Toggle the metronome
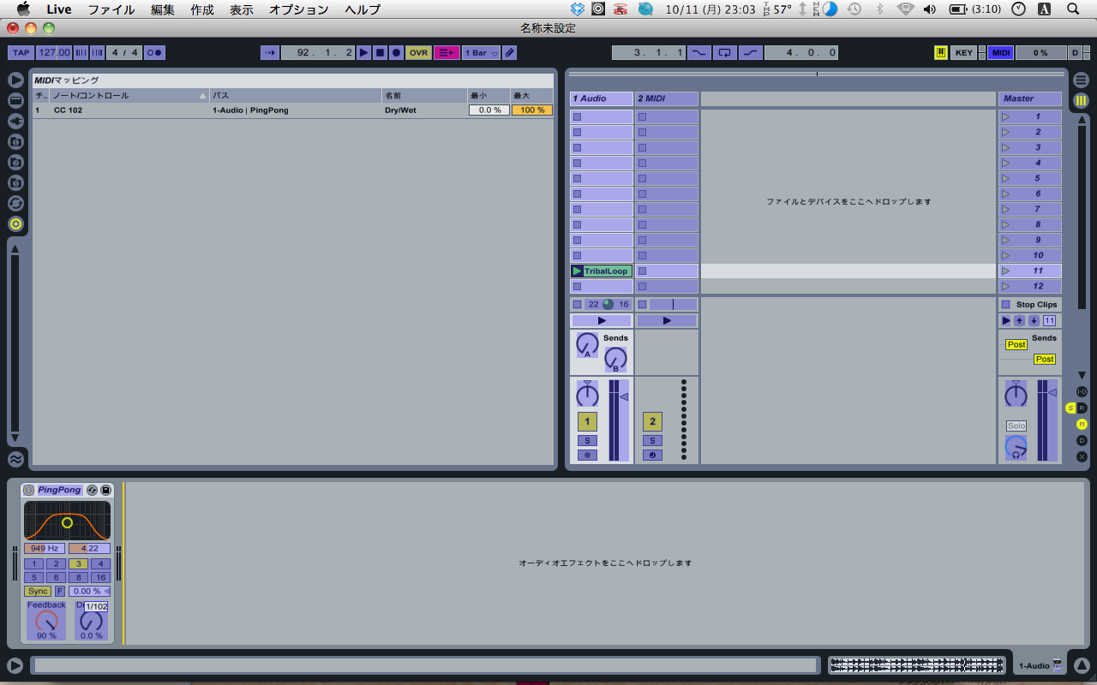The height and width of the screenshot is (685, 1097). coord(154,53)
